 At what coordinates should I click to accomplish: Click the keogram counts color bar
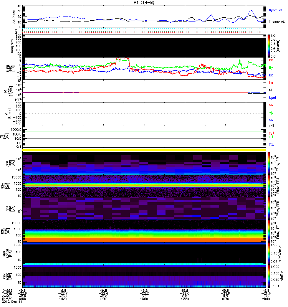point(269,46)
